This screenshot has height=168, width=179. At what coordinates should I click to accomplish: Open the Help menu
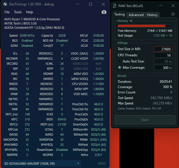[x=30, y=12]
